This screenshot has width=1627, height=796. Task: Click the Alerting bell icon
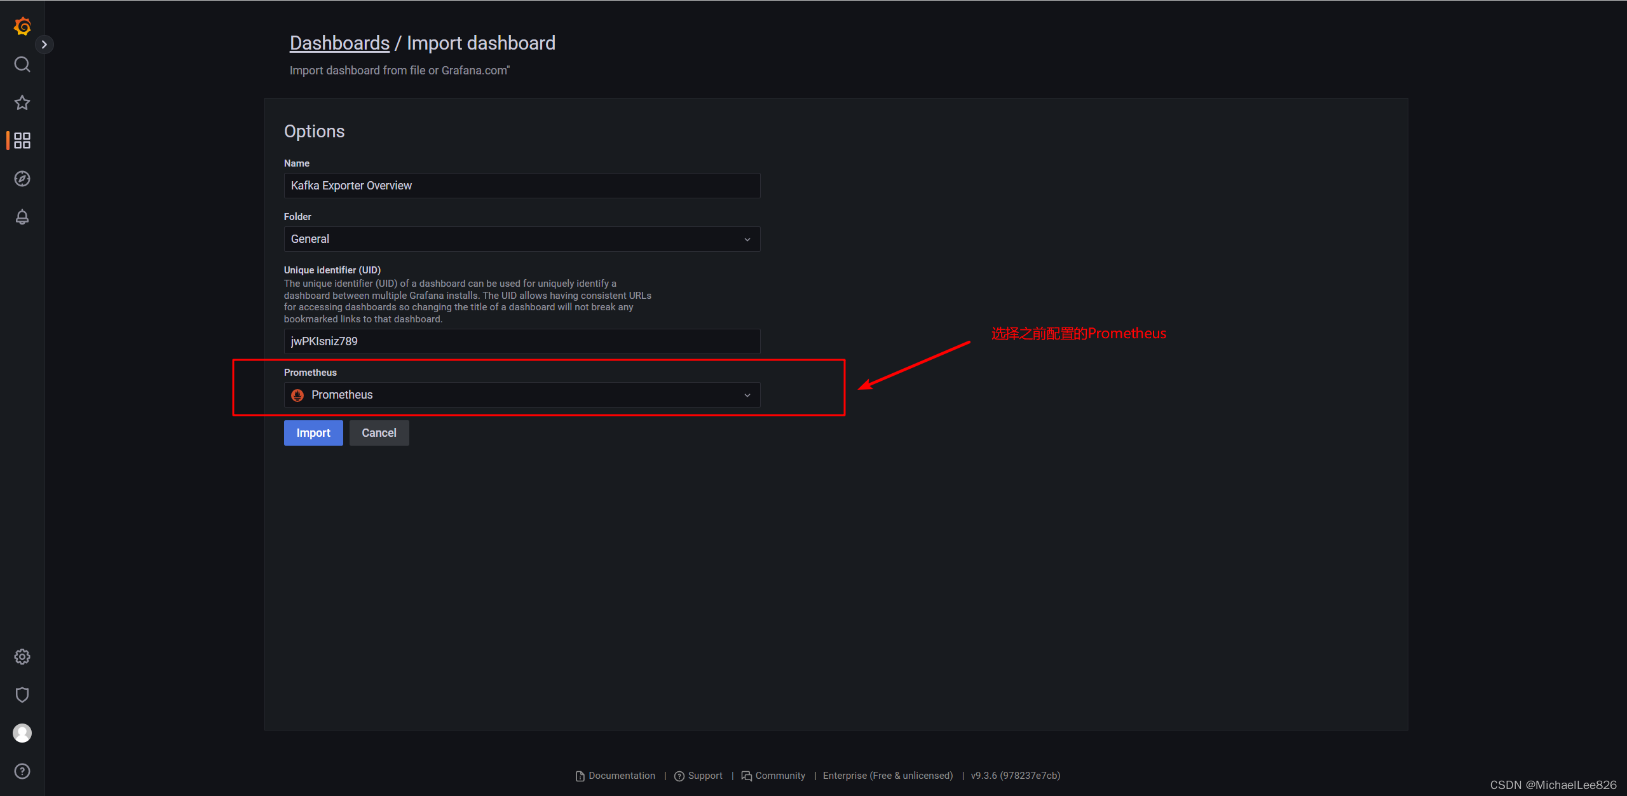[x=23, y=217]
